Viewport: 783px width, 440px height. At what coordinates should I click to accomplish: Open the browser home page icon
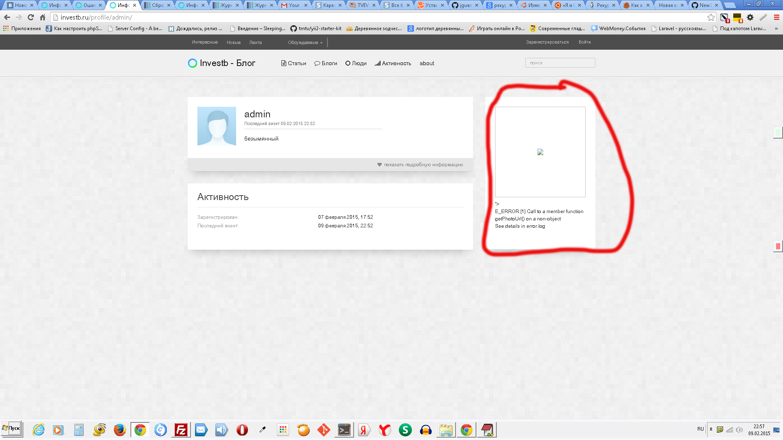(42, 18)
